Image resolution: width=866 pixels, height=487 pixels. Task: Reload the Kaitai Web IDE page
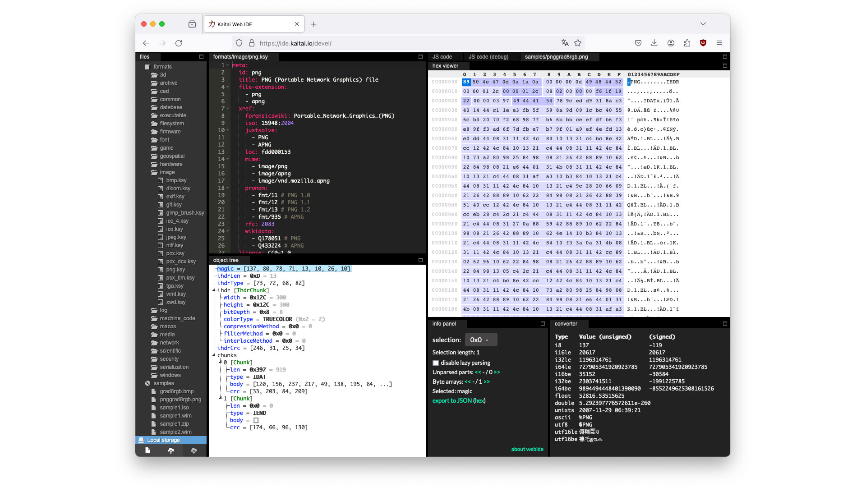coord(179,43)
